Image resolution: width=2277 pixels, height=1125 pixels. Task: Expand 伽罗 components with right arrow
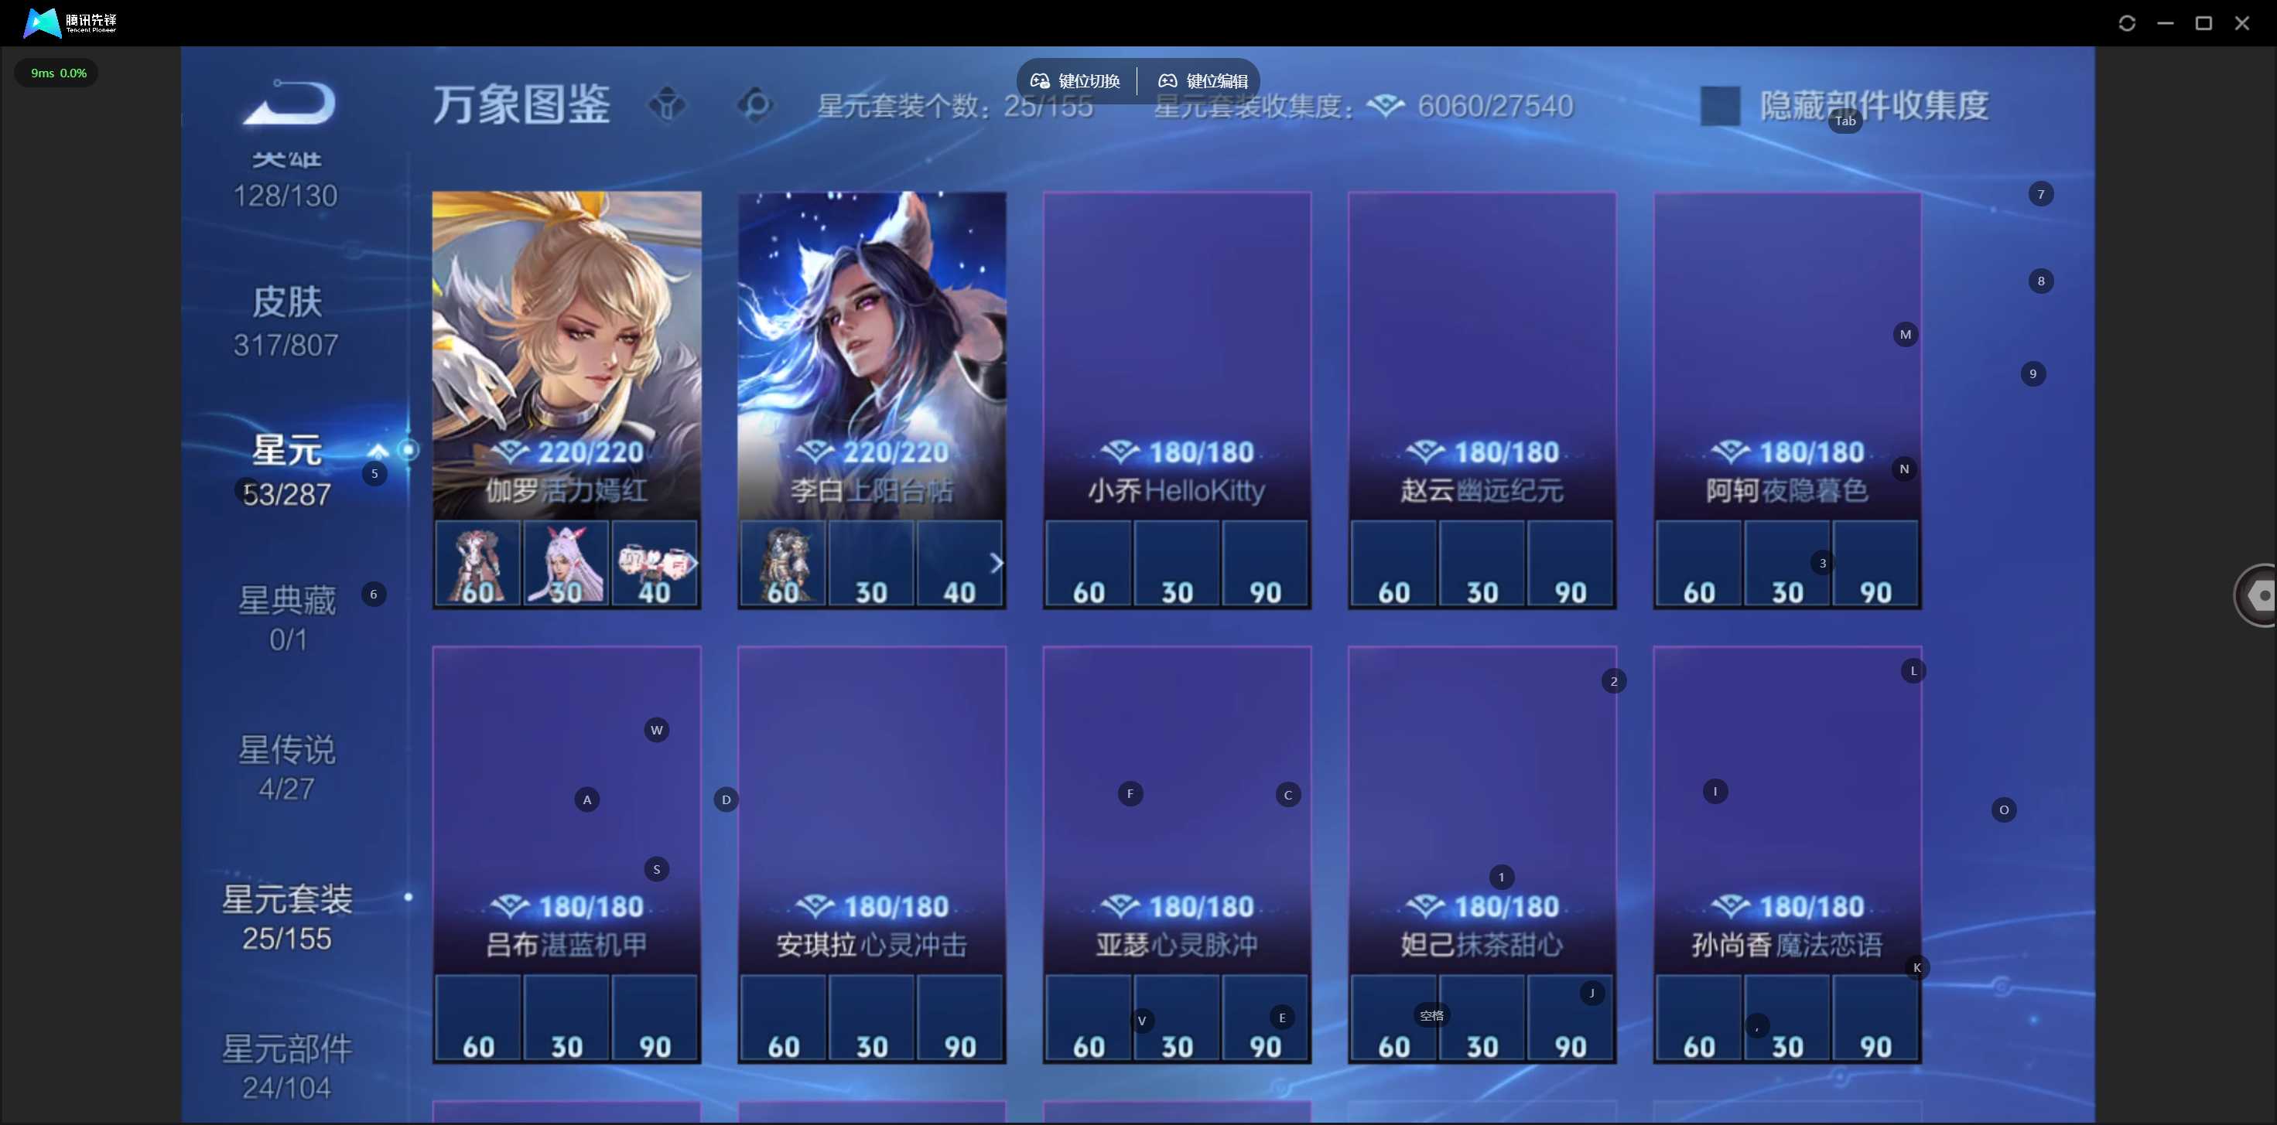(692, 564)
